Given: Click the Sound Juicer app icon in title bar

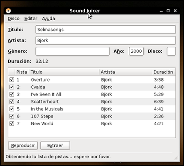Looking at the screenshot, I should click(8, 11).
